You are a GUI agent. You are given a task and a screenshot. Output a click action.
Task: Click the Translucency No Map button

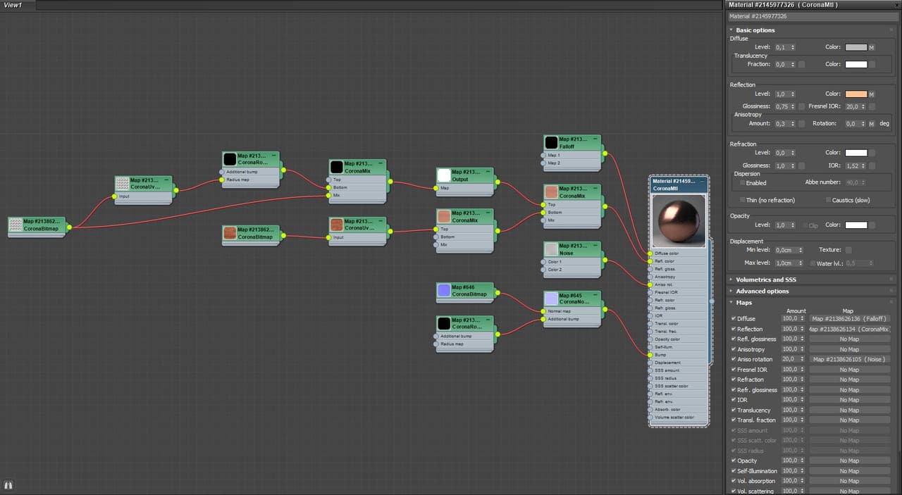[x=849, y=410]
